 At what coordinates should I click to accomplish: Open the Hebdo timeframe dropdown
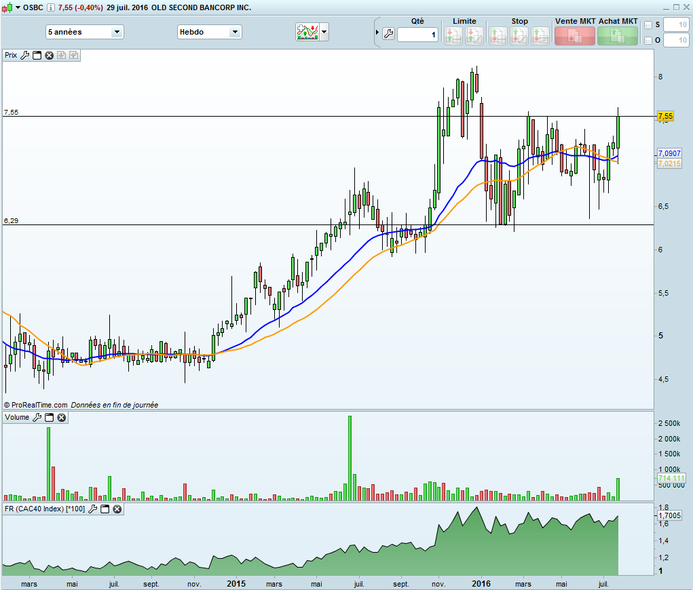pyautogui.click(x=210, y=32)
